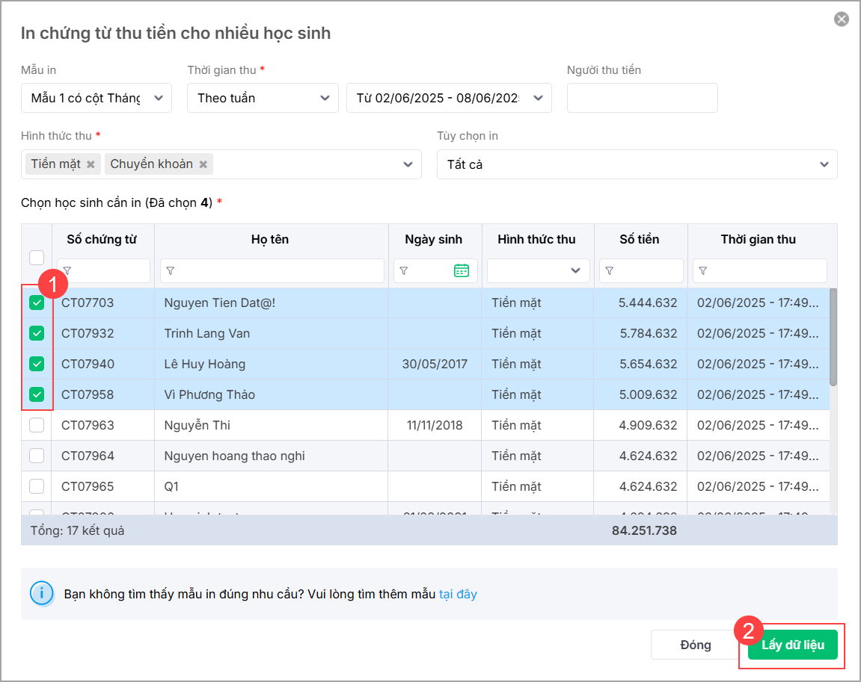Click filter icon in Số tiền column

[x=610, y=271]
